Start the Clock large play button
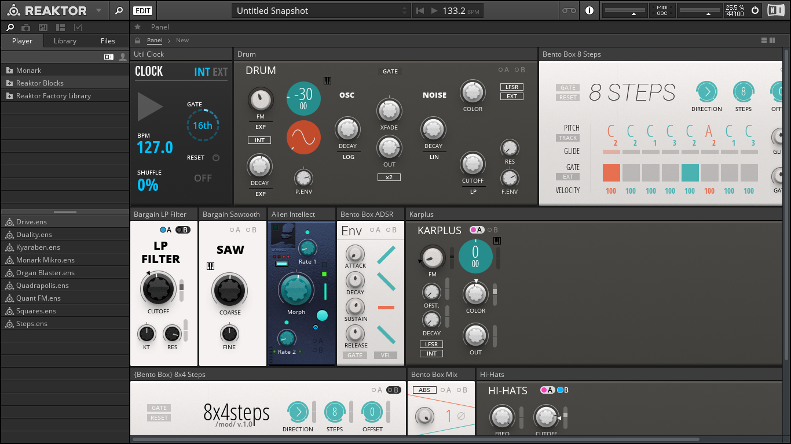This screenshot has width=791, height=444. [x=150, y=108]
